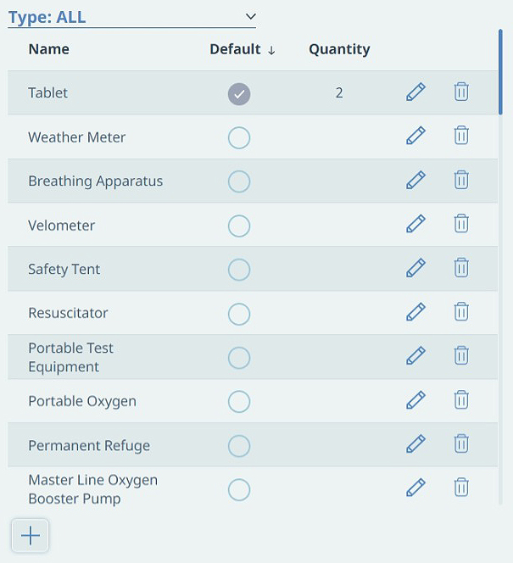Uncheck the Tablet default checkmark
This screenshot has height=563, width=513.
click(x=239, y=94)
